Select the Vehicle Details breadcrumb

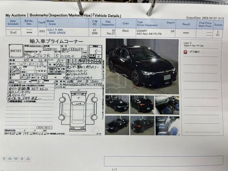pyautogui.click(x=107, y=16)
